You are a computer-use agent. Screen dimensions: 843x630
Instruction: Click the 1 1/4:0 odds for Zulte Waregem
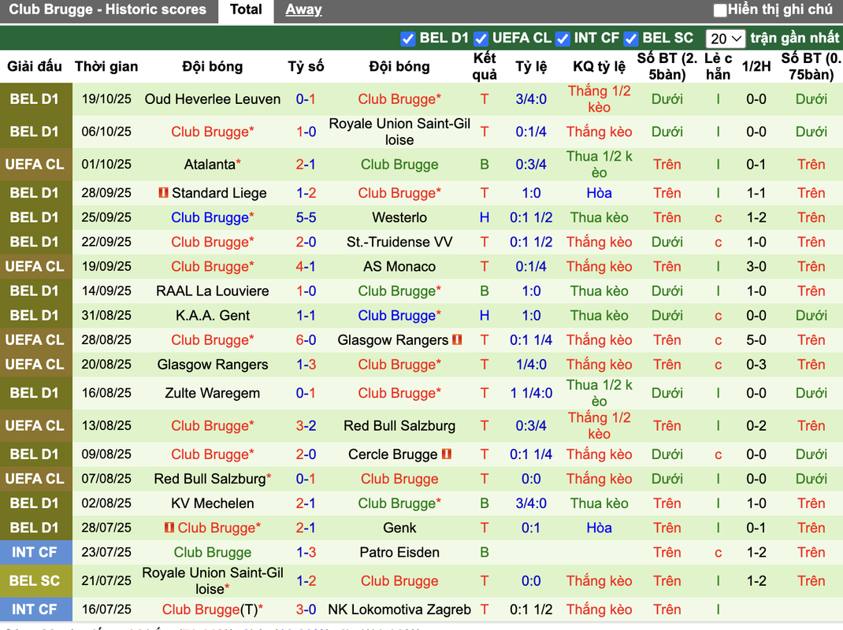pos(531,393)
